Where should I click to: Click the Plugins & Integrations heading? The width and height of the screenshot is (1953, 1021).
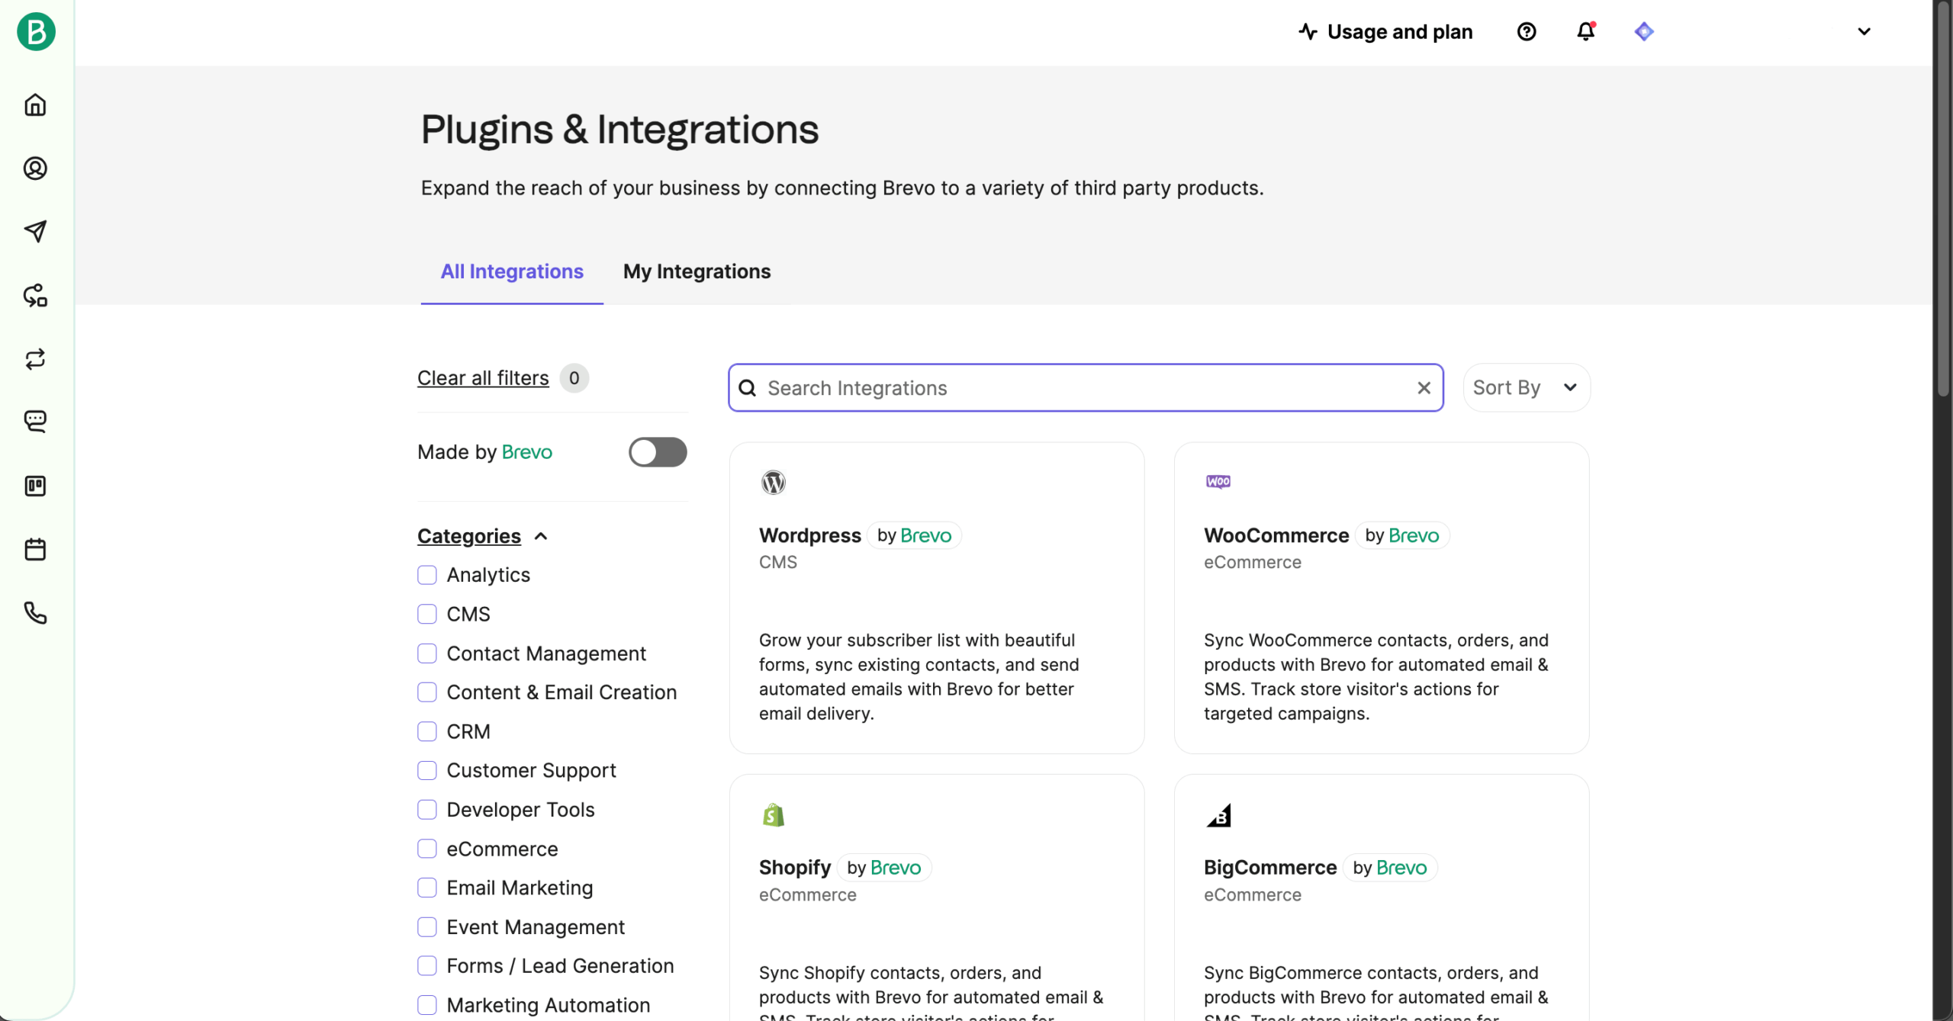[x=619, y=130]
